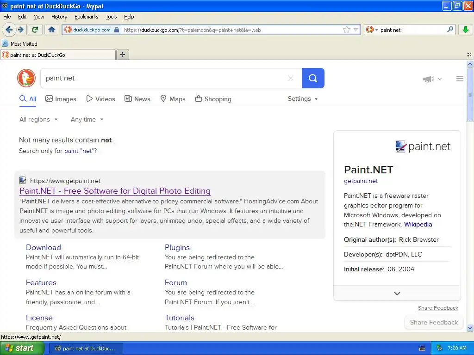Open Paint.NET Free Software result title

pyautogui.click(x=115, y=191)
